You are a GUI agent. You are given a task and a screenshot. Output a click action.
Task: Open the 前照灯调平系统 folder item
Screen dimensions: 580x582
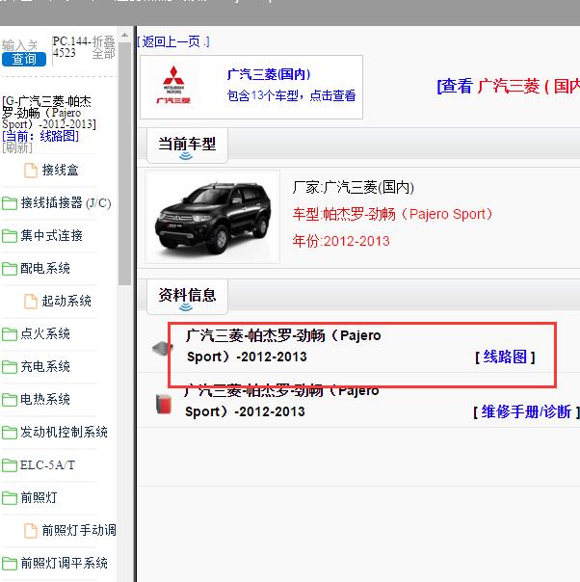pos(64,563)
